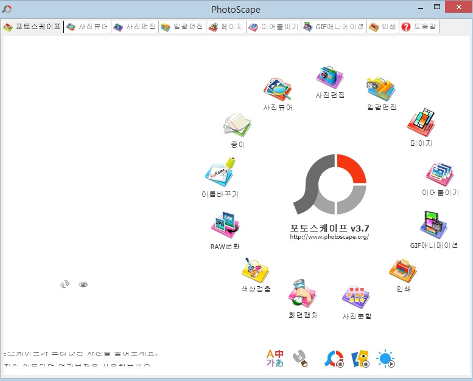Click the blue-yellow photo icon at bottom

point(360,359)
